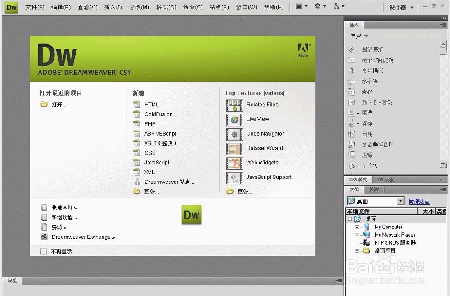Click the email link (电子邮件链接) icon
450x296 pixels.
click(x=351, y=60)
